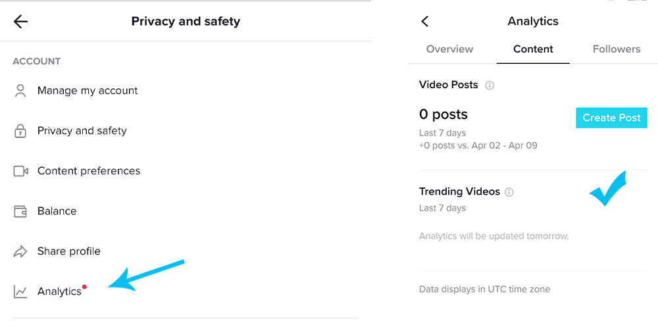Click the info icon beside Trending Videos

tap(509, 192)
